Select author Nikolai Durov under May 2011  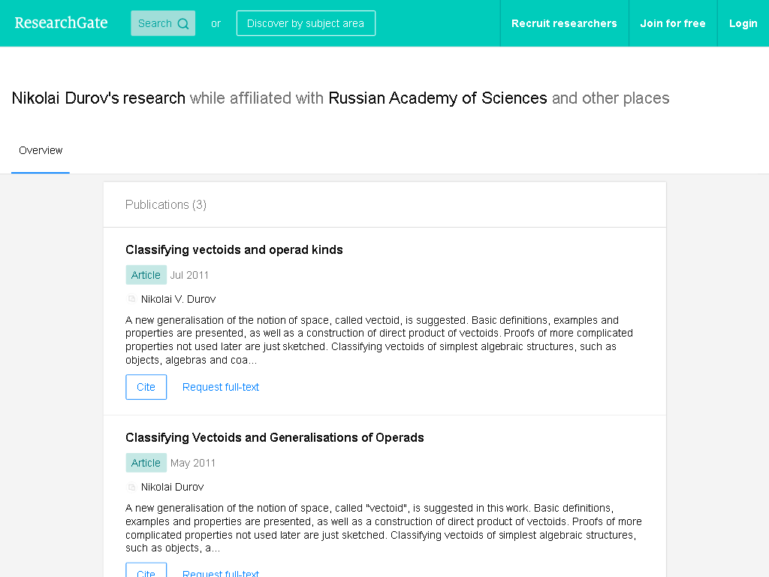172,487
